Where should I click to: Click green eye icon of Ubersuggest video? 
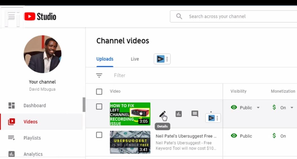pos(234,136)
